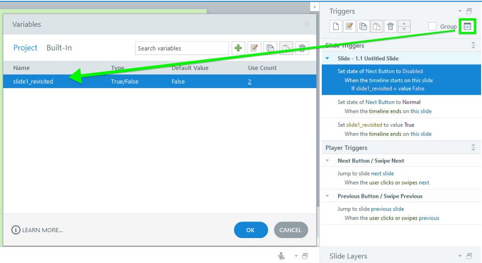
Task: Undock the Slide Layers panel icon
Action: coord(469,256)
